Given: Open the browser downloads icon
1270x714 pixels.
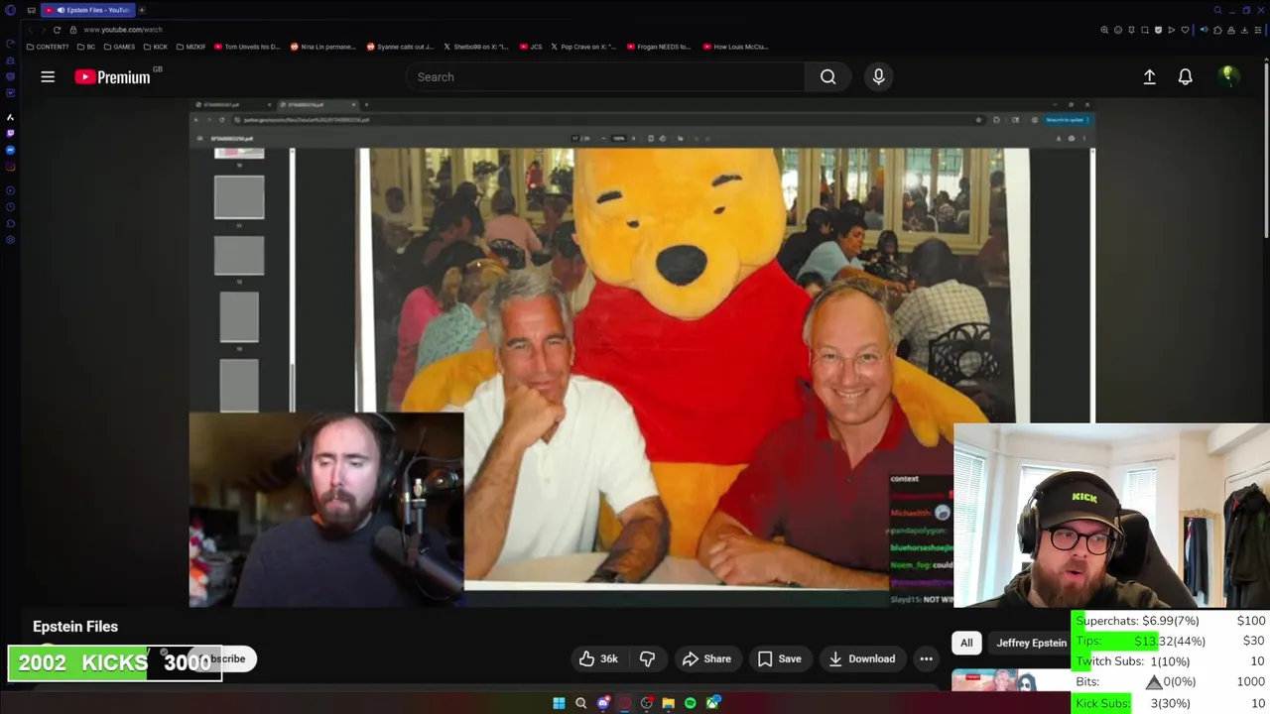Looking at the screenshot, I should click(1244, 30).
